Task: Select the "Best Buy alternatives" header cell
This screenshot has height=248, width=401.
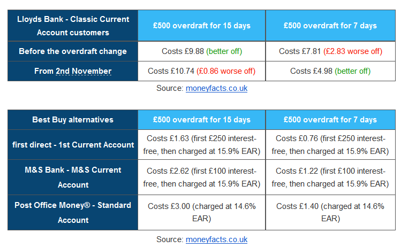Action: click(x=73, y=119)
